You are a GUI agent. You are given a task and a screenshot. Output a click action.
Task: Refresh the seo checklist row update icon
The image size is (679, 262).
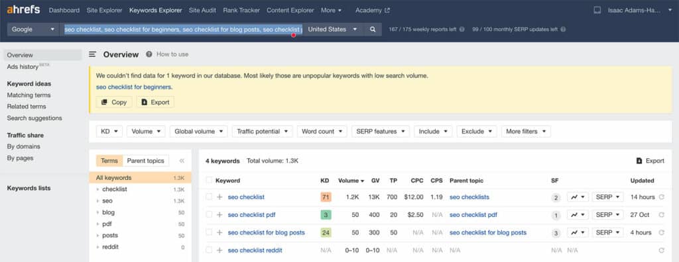click(x=661, y=197)
